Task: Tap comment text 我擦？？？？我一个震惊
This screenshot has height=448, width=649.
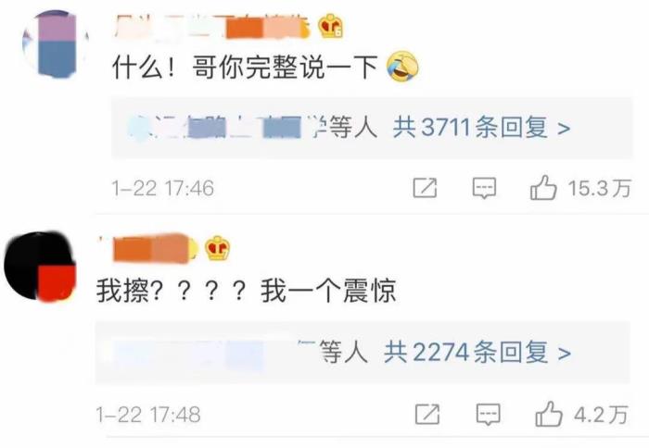Action: (247, 291)
